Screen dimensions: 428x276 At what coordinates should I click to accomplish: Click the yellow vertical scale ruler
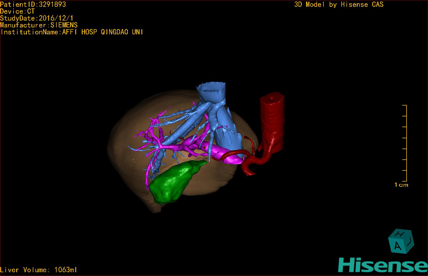pyautogui.click(x=405, y=143)
